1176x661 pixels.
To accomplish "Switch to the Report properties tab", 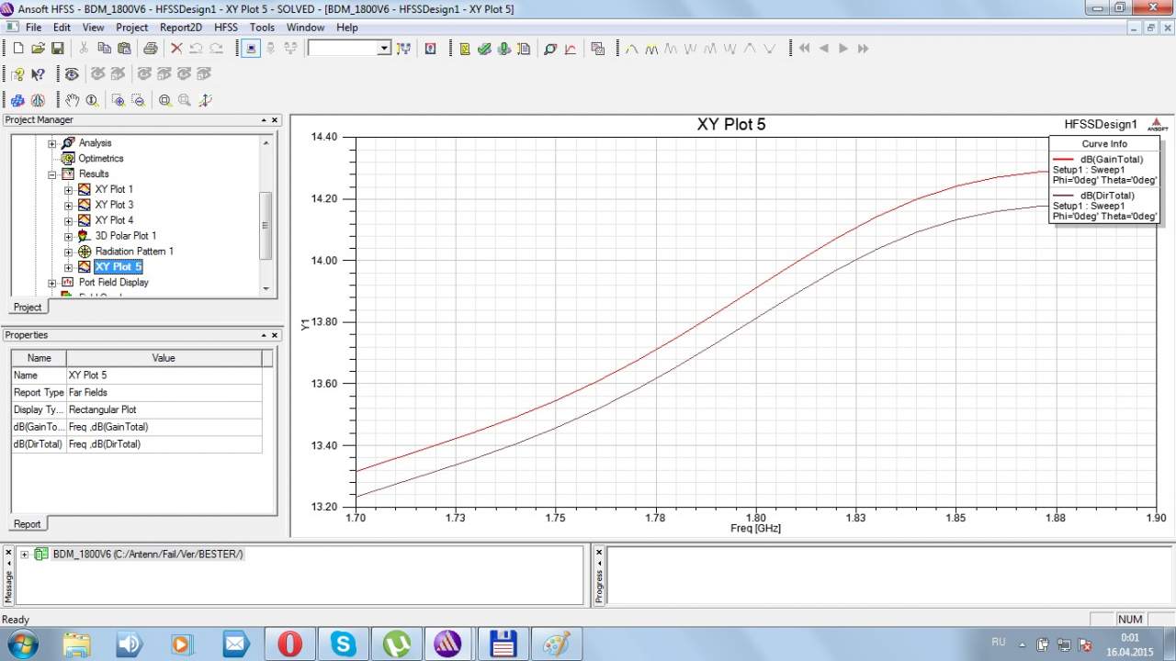I will click(27, 524).
